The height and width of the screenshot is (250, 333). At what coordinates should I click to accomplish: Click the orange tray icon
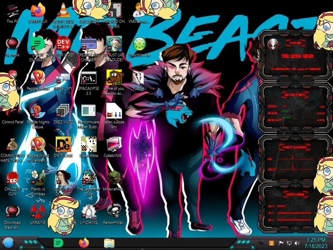272,243
